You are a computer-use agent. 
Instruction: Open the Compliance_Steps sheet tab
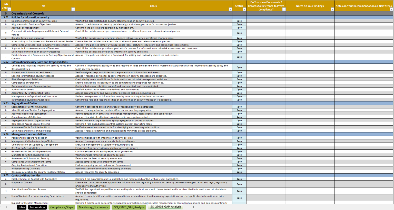point(62,207)
